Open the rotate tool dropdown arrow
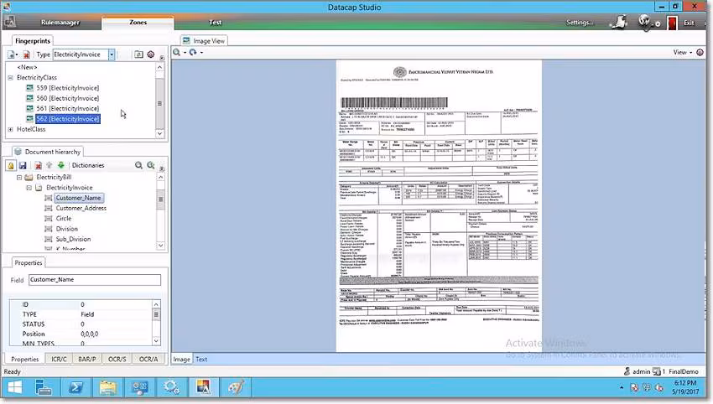This screenshot has height=404, width=713. [201, 53]
